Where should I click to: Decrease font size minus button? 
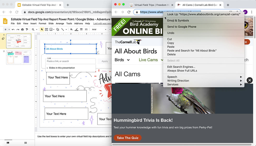pyautogui.click(x=110, y=29)
